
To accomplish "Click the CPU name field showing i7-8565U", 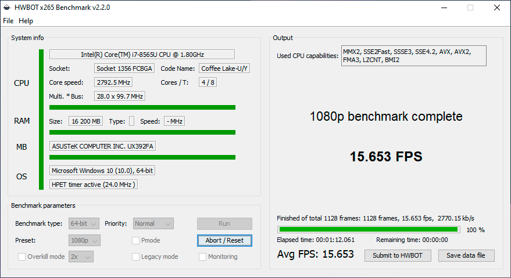I will point(142,55).
